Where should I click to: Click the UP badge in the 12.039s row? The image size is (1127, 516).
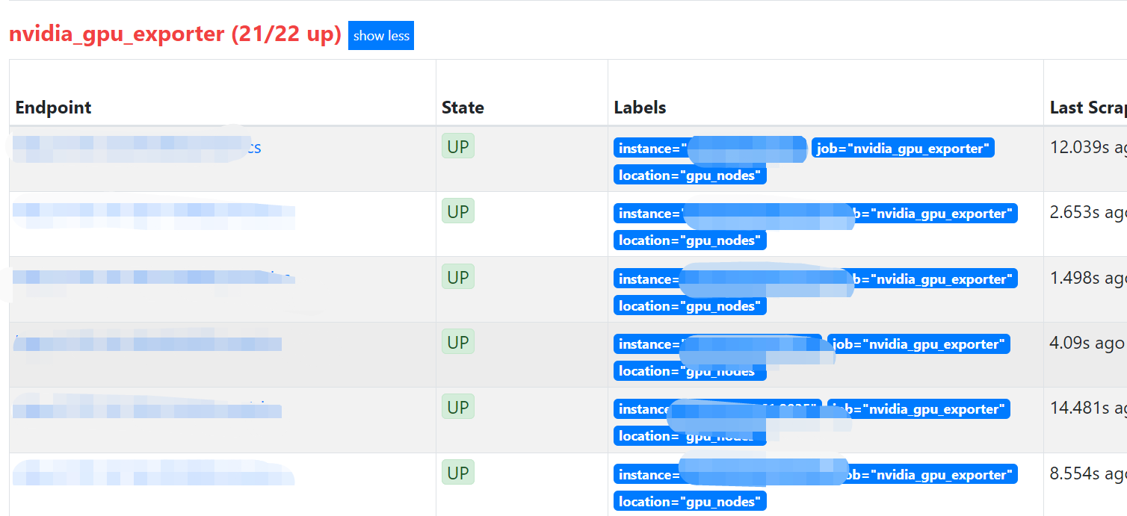458,146
